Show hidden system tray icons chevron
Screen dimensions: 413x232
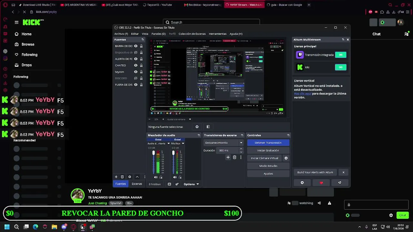tap(360, 227)
